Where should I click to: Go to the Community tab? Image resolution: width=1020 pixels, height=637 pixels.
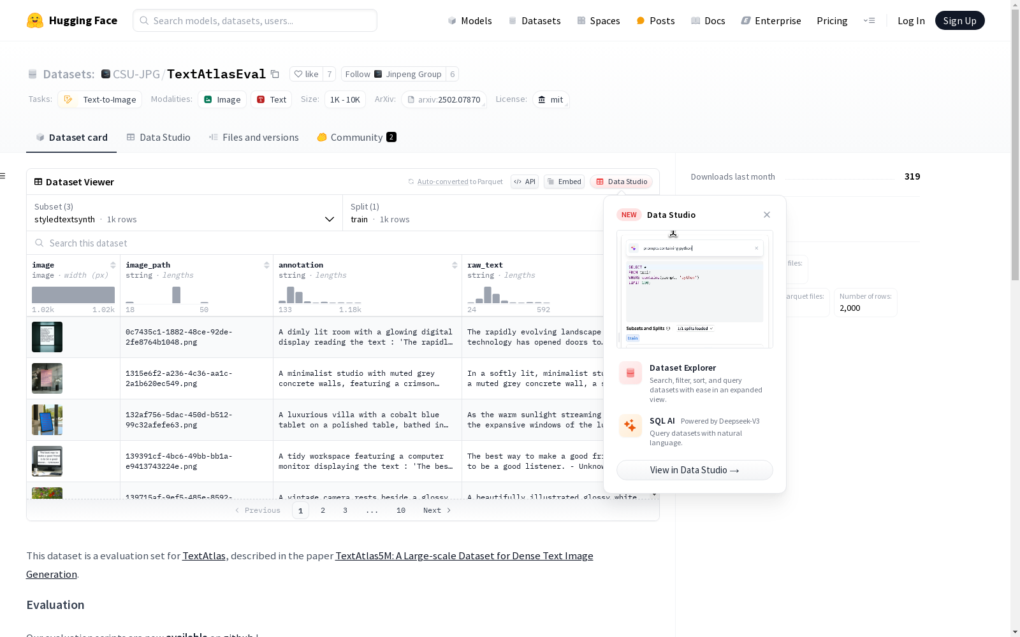pos(357,138)
